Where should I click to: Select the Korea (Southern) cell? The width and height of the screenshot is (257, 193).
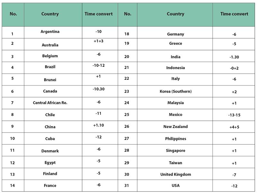[x=175, y=91]
